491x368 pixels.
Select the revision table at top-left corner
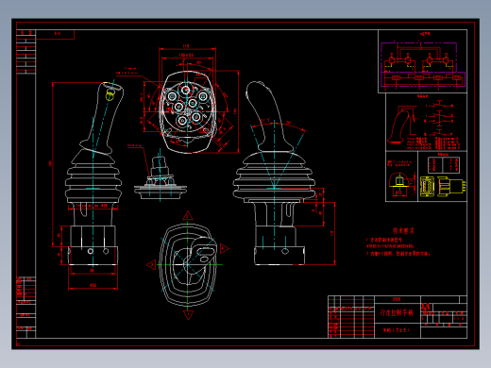point(25,52)
